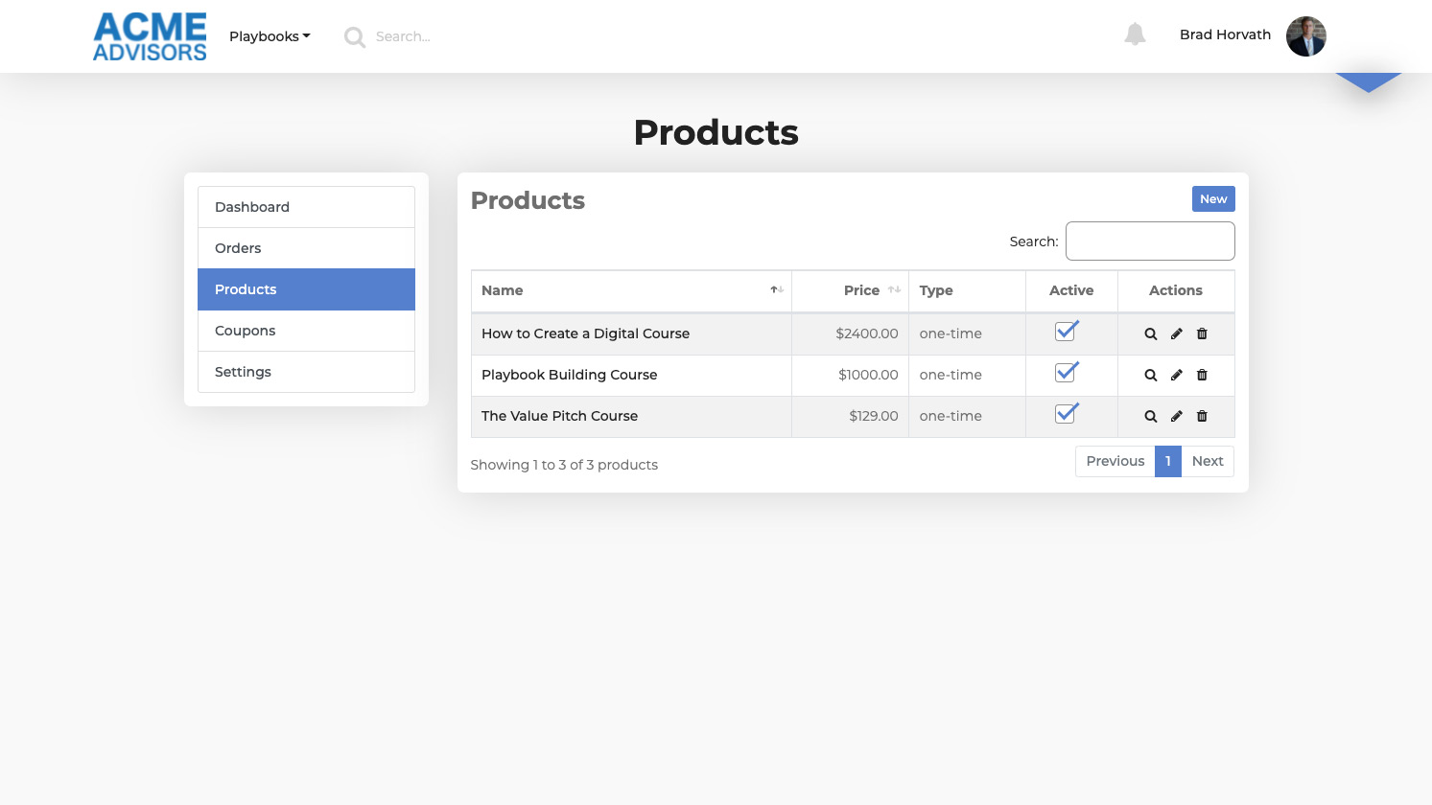This screenshot has height=805, width=1432.
Task: Delete the Playbook Building Course product
Action: 1202,376
